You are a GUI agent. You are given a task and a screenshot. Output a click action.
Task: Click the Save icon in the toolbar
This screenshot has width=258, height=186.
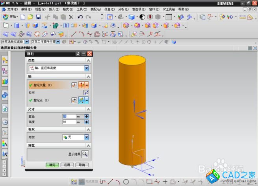(x=38, y=17)
